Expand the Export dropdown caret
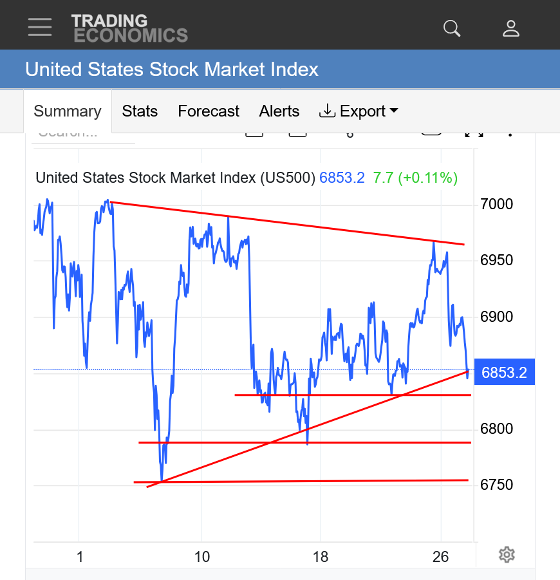 [x=394, y=111]
